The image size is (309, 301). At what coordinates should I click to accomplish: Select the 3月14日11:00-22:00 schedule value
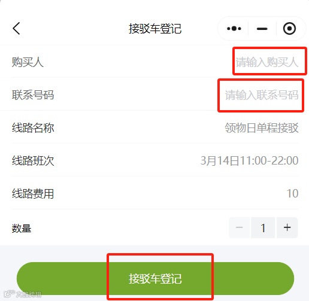tap(249, 160)
